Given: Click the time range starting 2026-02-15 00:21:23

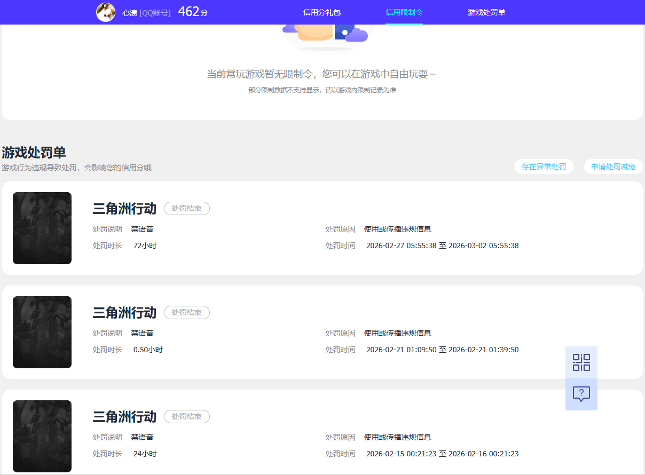Looking at the screenshot, I should (x=443, y=454).
